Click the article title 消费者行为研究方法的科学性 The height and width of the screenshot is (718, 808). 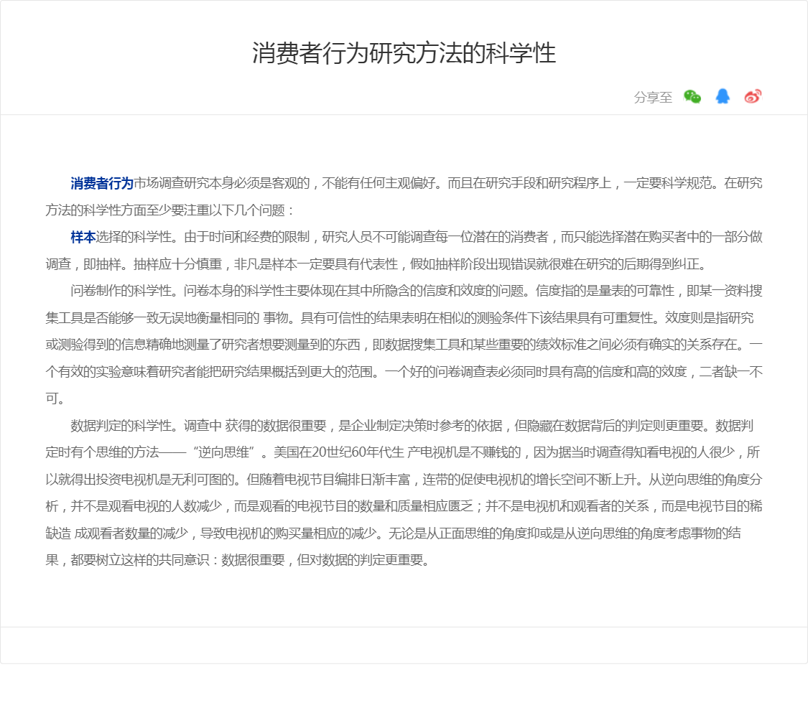(404, 53)
